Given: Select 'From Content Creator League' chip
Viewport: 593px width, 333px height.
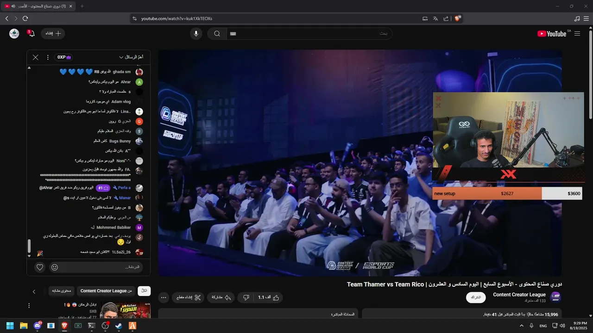Looking at the screenshot, I should pos(106,291).
